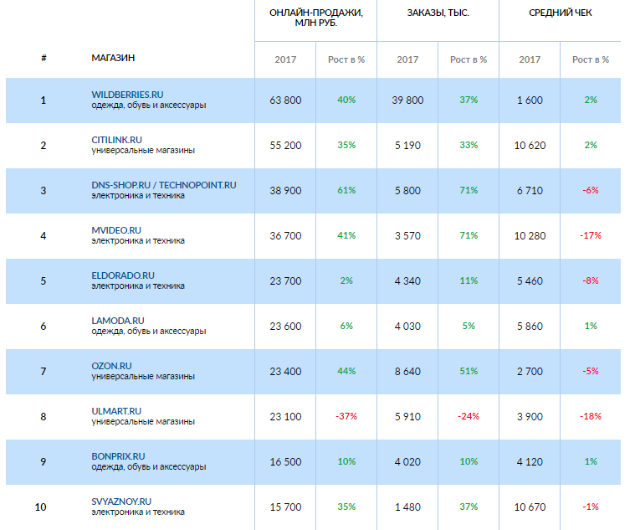635x530 pixels.
Task: Click Ozon's orders value 8 640
Action: coord(407,371)
